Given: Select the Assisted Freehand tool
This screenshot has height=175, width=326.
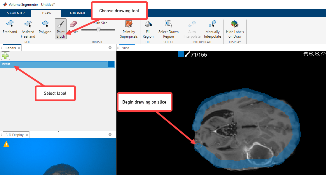Looking at the screenshot, I should [28, 29].
